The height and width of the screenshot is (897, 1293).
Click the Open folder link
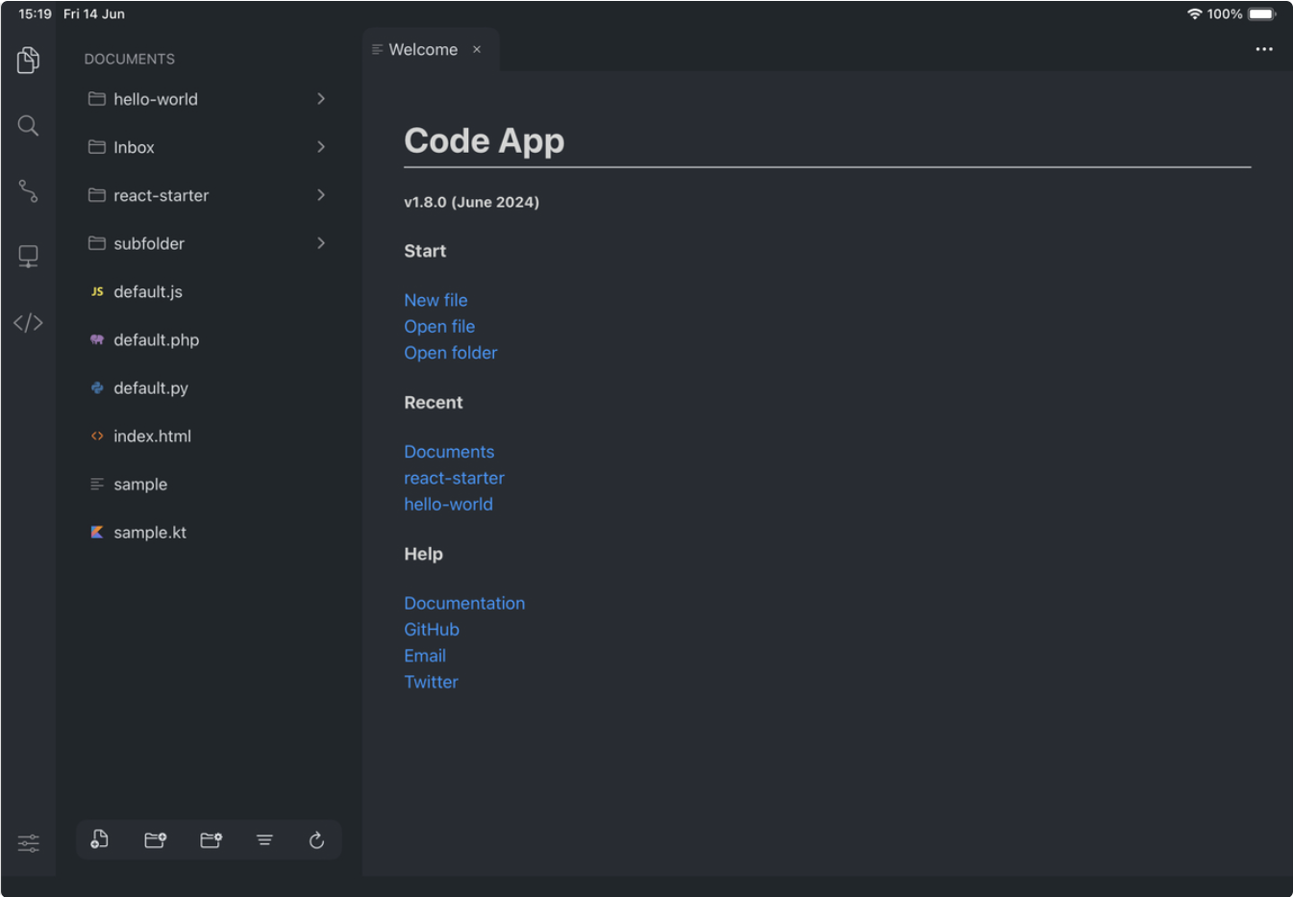pyautogui.click(x=451, y=352)
